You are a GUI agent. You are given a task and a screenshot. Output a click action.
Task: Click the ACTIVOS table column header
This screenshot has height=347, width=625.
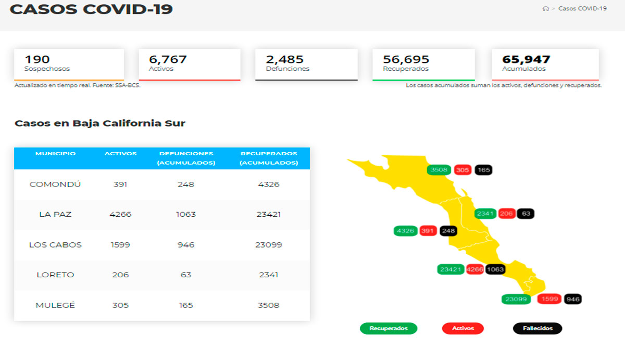120,154
